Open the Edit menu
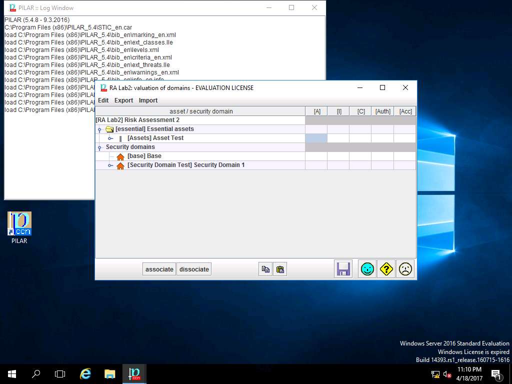Screen dimensions: 512x384 [103, 100]
